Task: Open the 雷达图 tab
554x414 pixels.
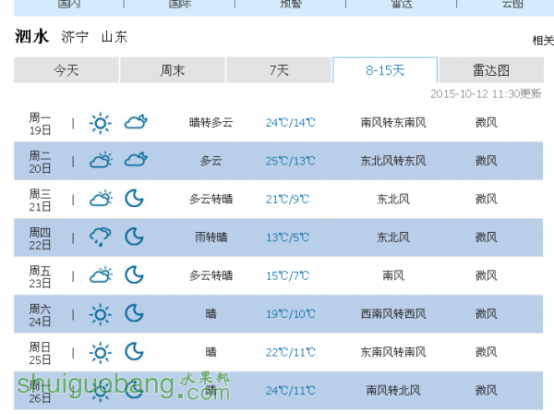Action: (491, 70)
